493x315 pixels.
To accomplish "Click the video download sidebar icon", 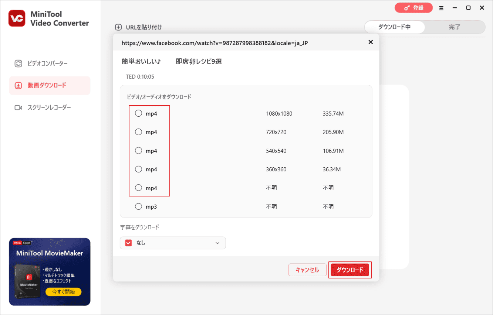I will click(x=18, y=85).
